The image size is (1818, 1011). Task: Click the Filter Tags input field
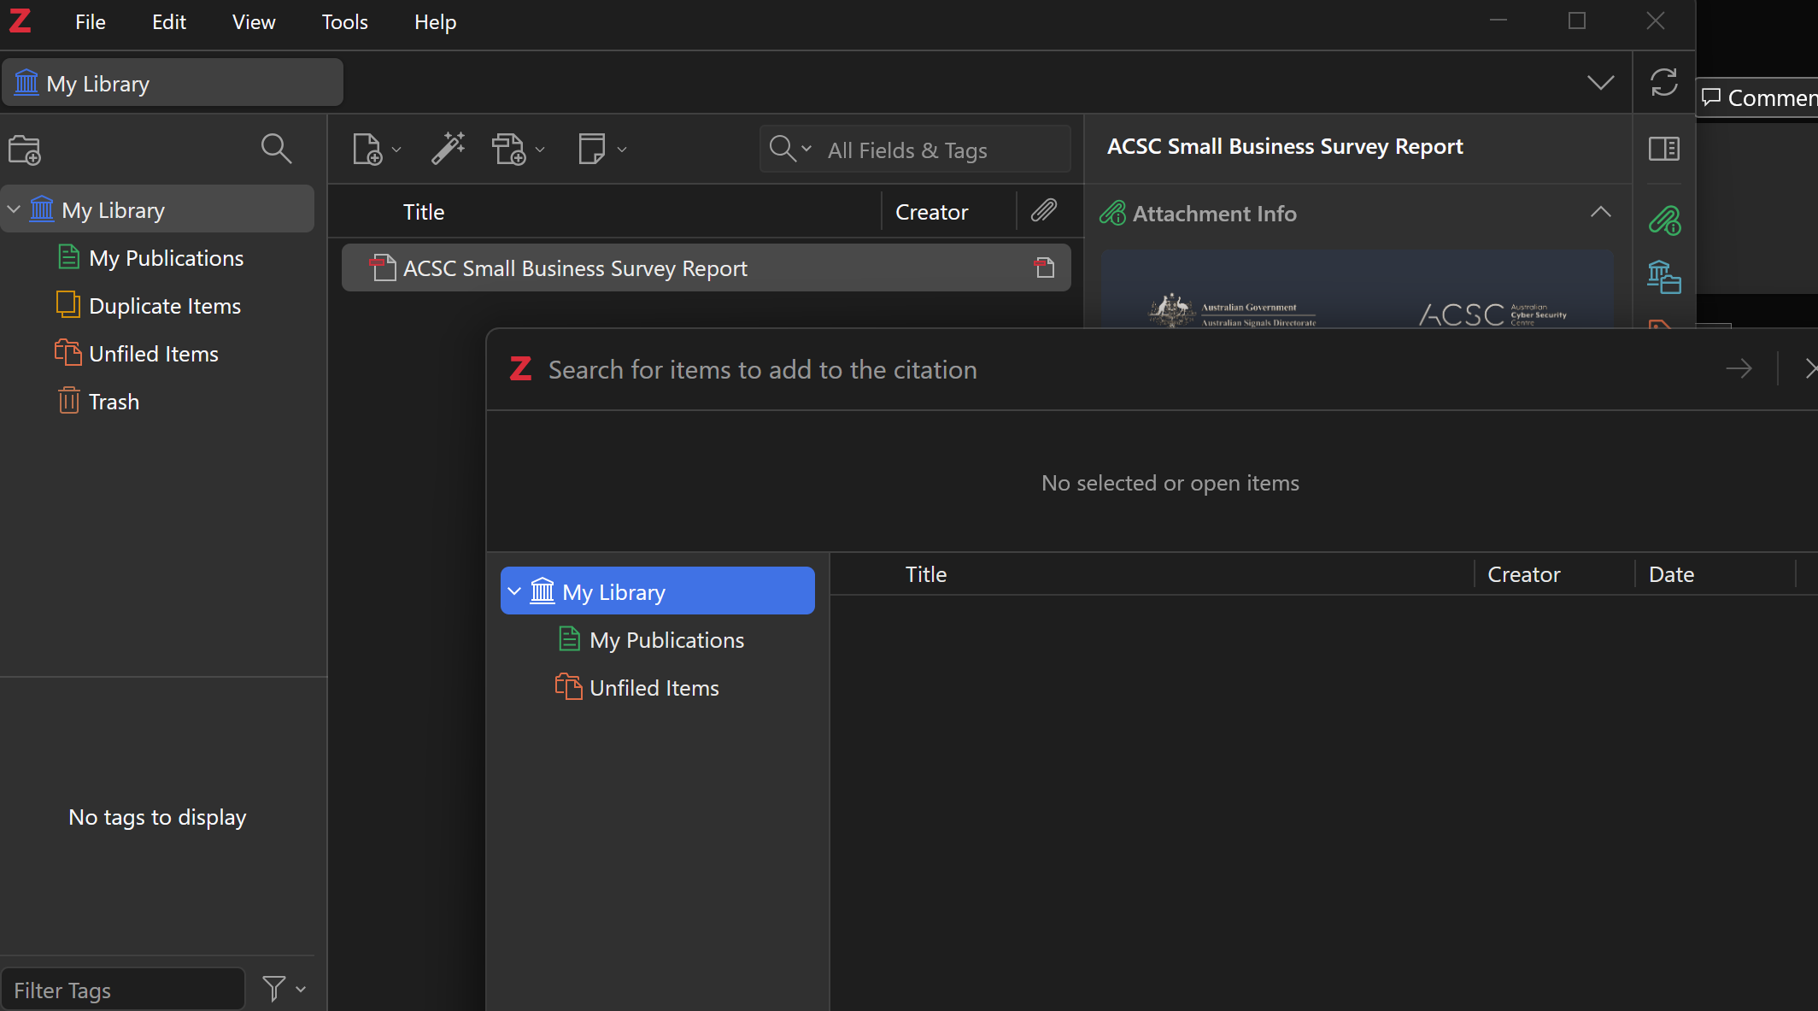click(124, 990)
